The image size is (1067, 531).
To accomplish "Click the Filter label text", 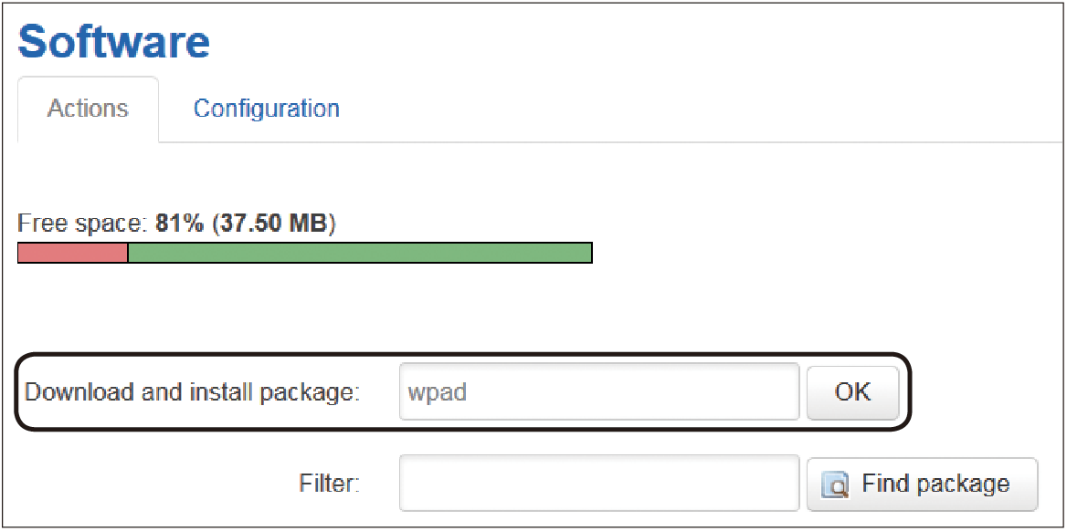I will 329,484.
